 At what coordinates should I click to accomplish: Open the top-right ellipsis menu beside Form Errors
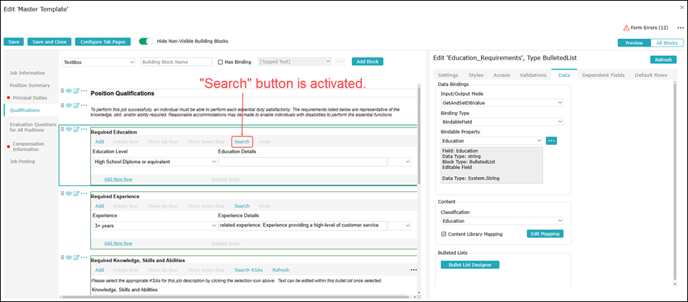point(680,27)
